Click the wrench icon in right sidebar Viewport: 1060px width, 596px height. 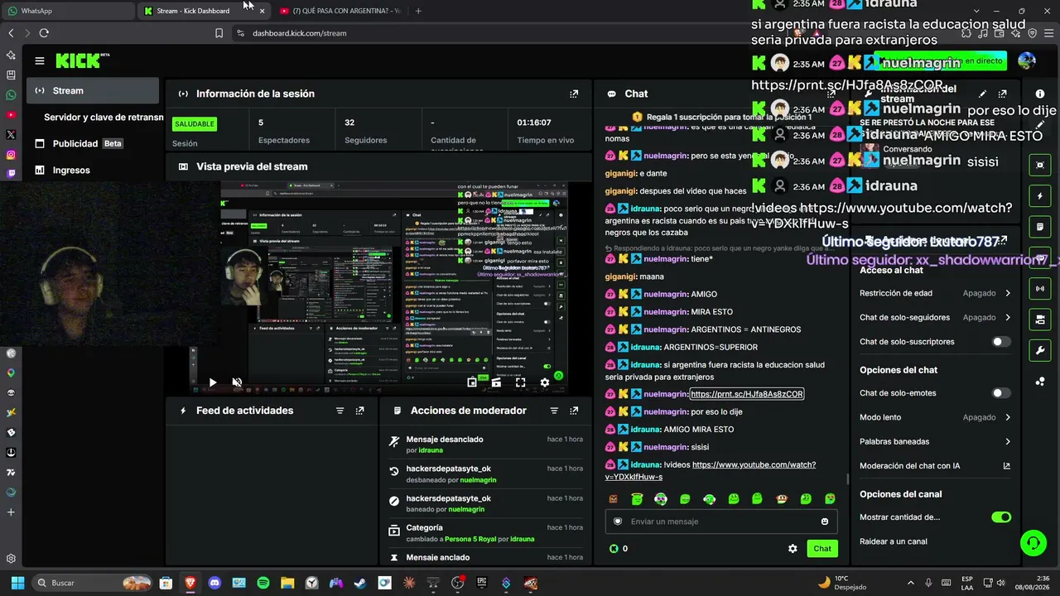1040,350
